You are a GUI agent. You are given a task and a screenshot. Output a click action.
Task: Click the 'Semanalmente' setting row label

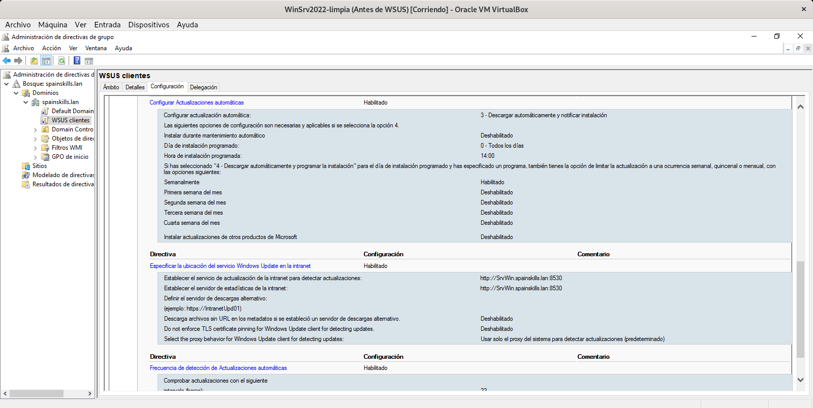[x=181, y=182]
